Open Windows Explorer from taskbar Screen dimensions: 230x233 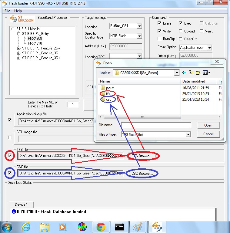click(x=45, y=227)
